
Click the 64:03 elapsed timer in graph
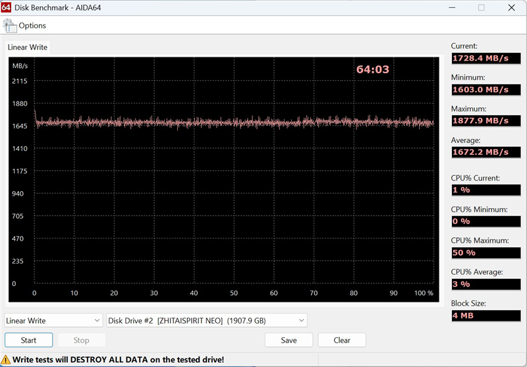point(373,69)
